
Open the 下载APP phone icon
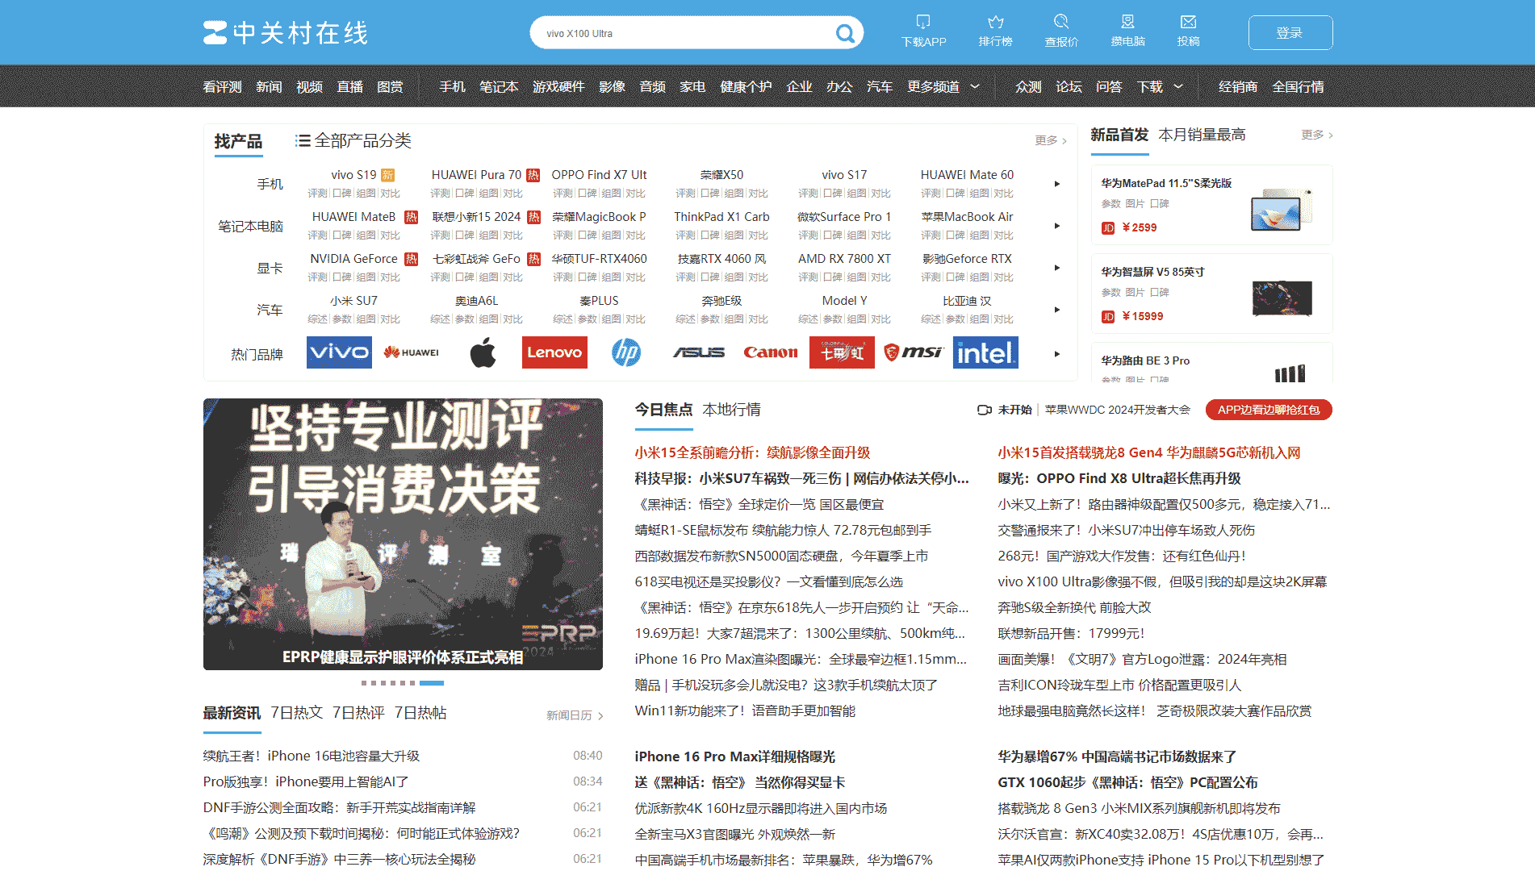point(923,22)
